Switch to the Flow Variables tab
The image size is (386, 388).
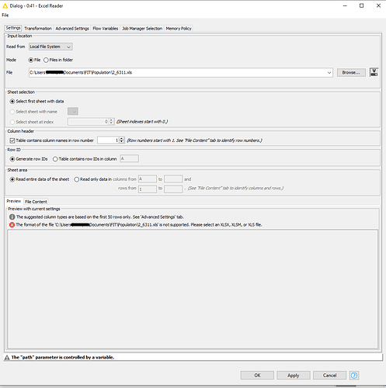(x=106, y=29)
